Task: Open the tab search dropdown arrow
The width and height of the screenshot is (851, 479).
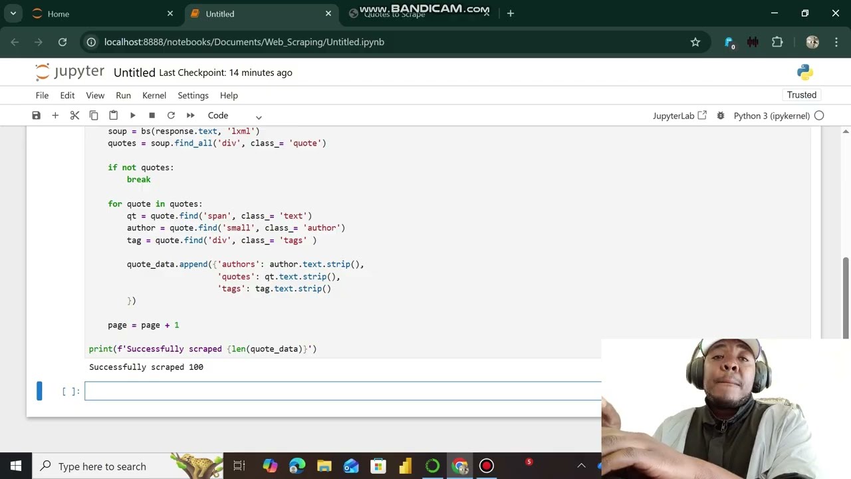Action: (x=13, y=13)
